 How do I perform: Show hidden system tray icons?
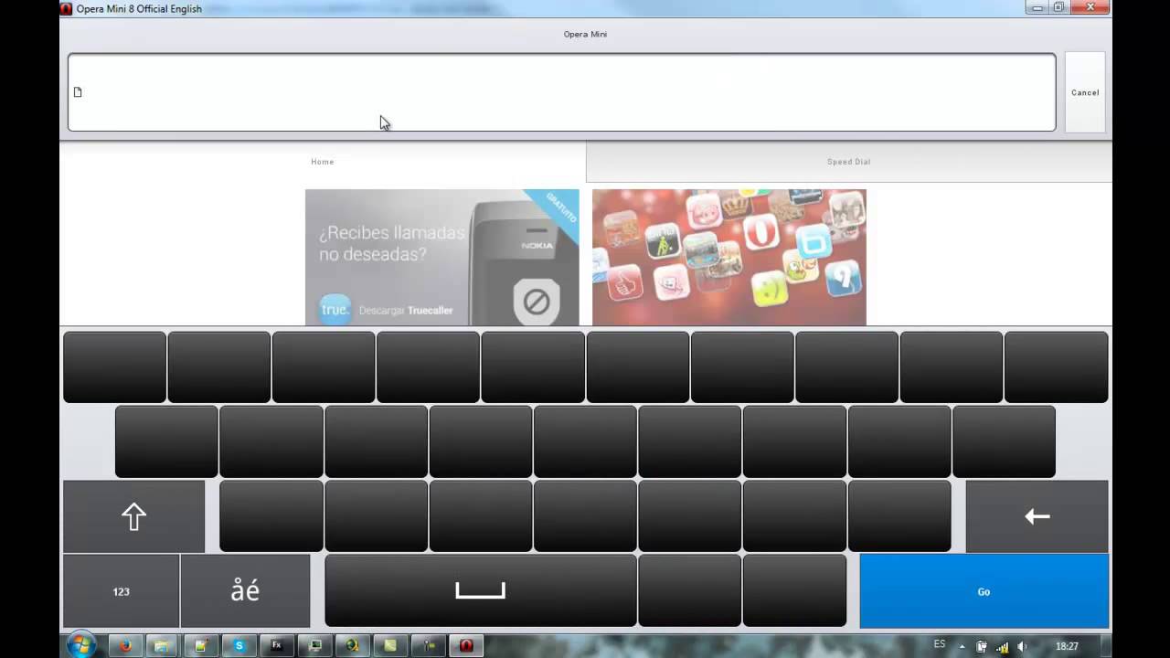pyautogui.click(x=962, y=646)
